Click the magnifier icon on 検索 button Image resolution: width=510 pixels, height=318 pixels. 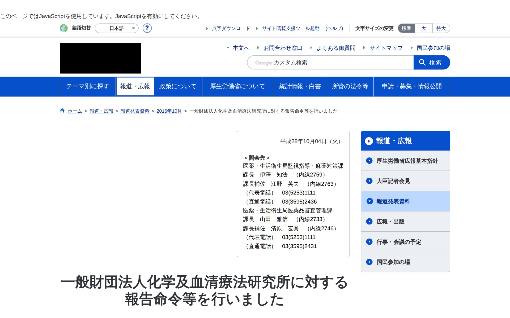(423, 63)
